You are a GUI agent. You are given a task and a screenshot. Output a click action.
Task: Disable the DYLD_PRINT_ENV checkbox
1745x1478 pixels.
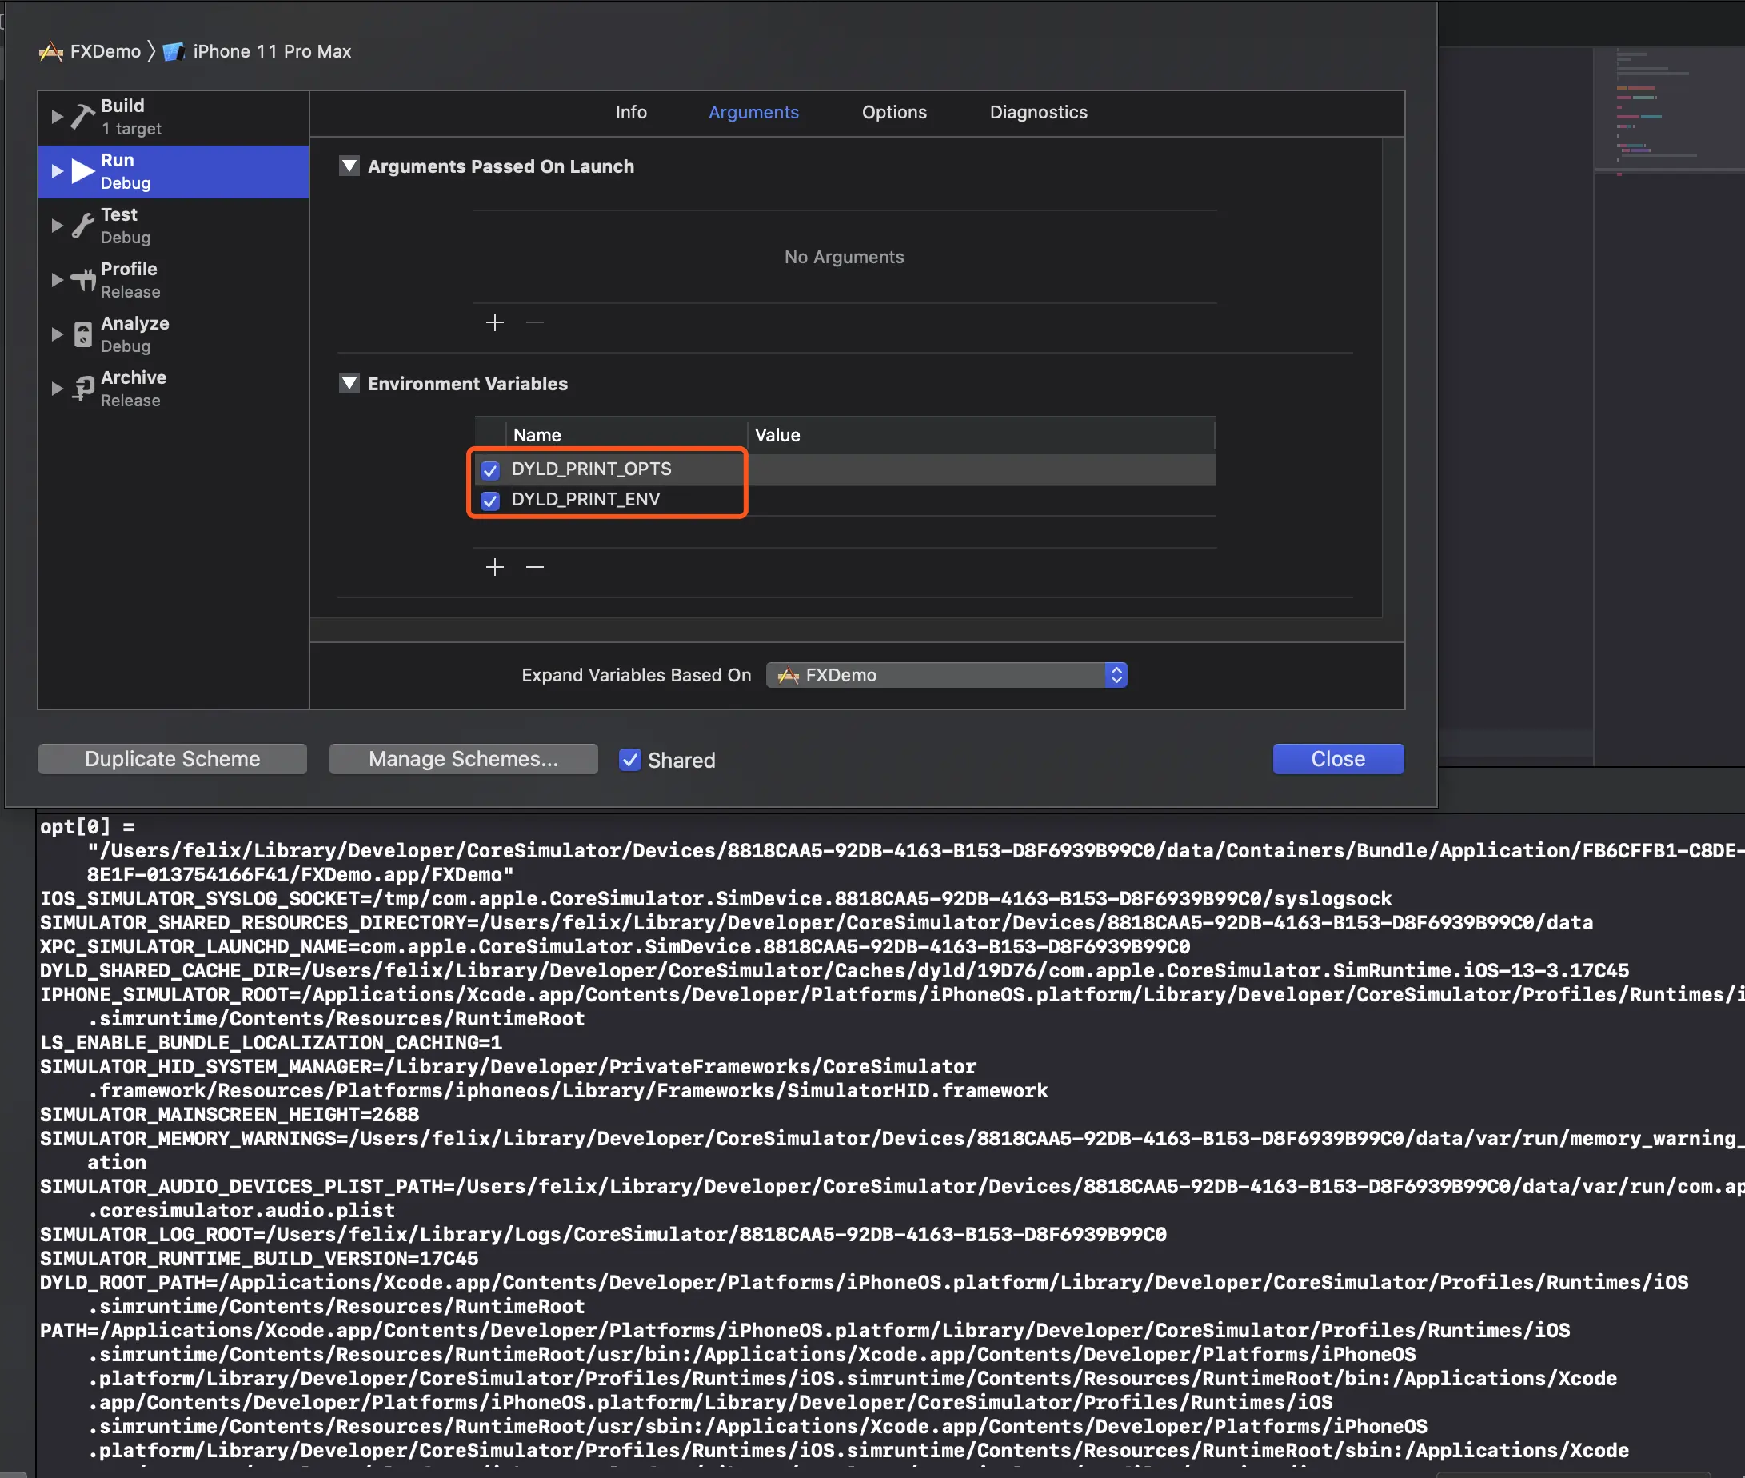tap(490, 500)
